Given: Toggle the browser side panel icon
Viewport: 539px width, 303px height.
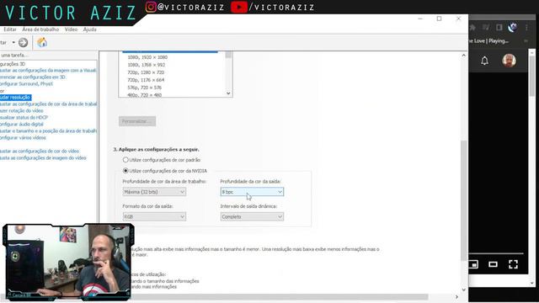Looking at the screenshot, I should (x=499, y=28).
